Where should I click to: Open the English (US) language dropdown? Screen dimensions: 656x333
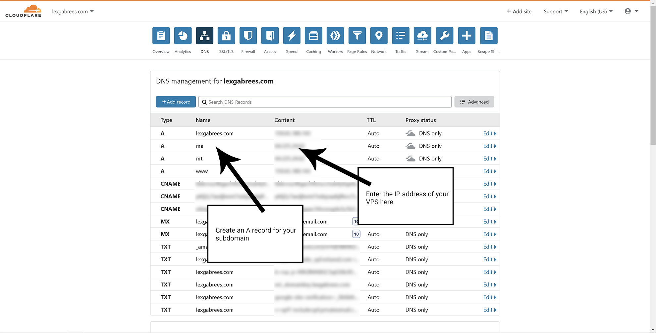pos(596,12)
